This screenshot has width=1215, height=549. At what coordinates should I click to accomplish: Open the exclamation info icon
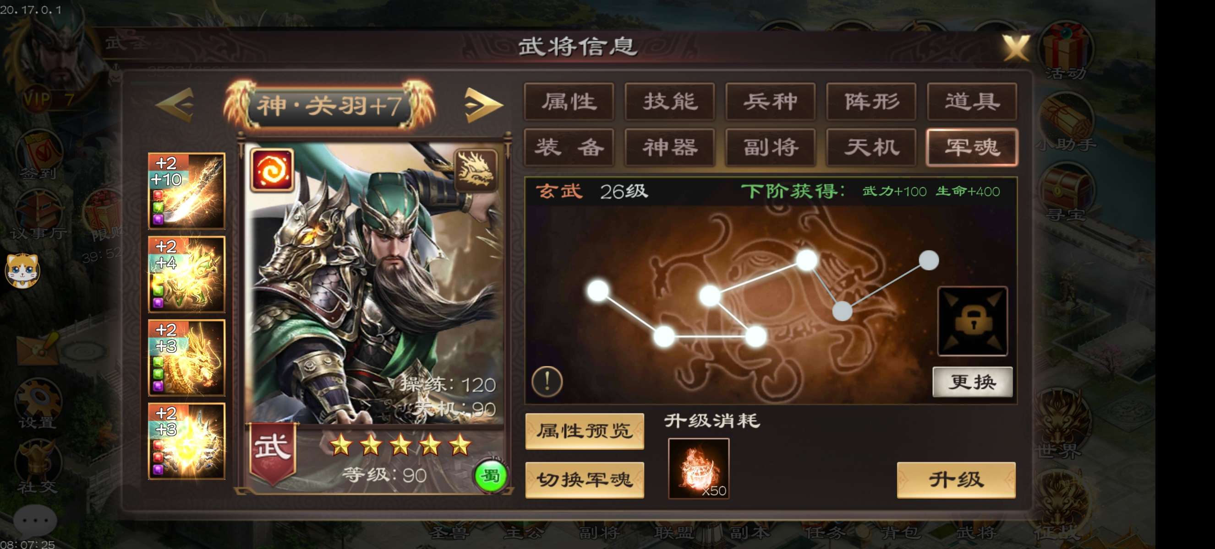547,381
